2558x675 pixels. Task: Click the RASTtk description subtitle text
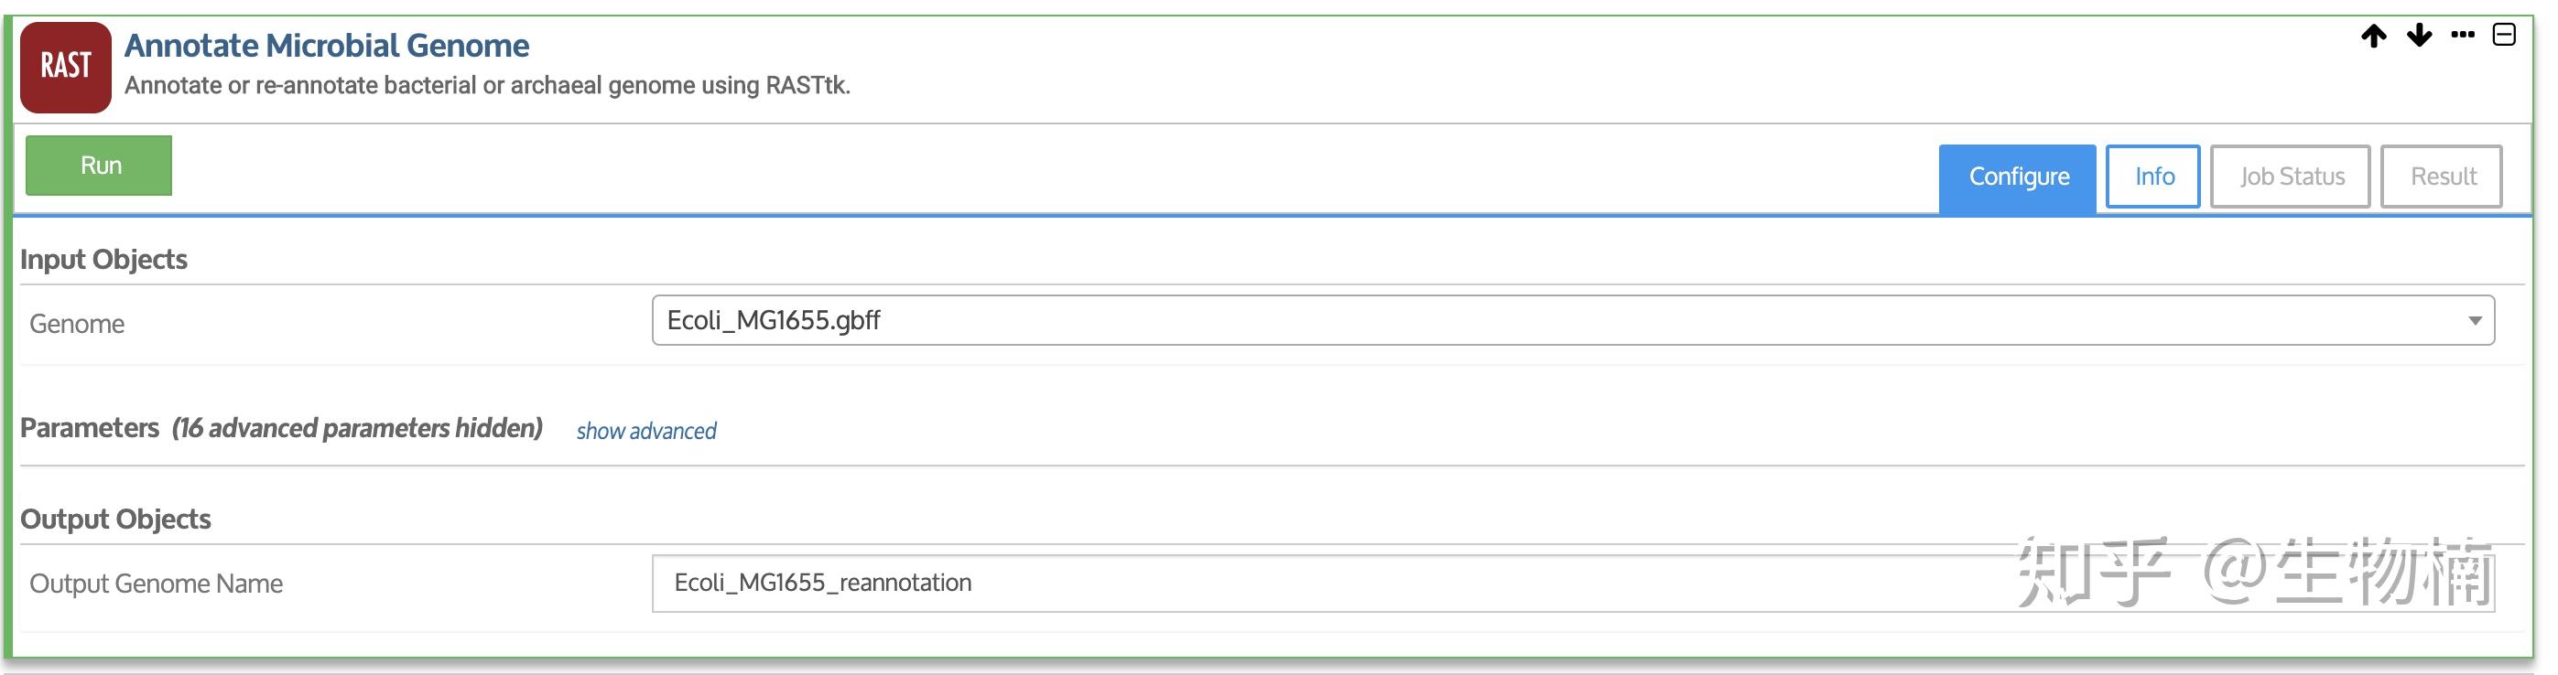pos(486,86)
